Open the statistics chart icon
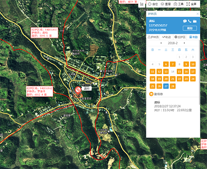The height and width of the screenshot is (169, 207). point(142,4)
